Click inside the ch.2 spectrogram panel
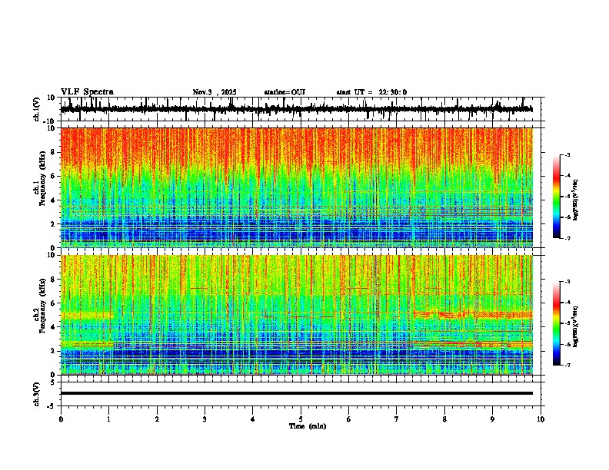The image size is (609, 470). [x=296, y=315]
